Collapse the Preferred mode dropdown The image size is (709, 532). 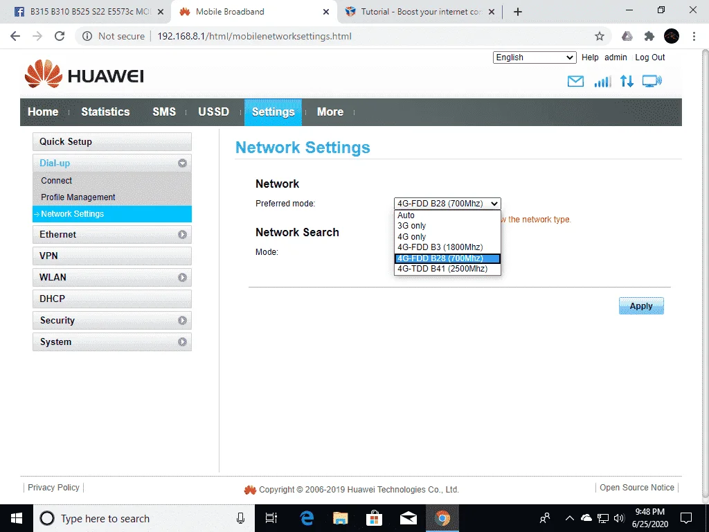tap(448, 204)
